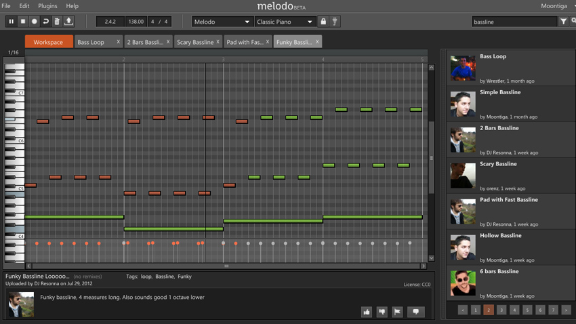Stop playback with the stop button

coord(23,22)
